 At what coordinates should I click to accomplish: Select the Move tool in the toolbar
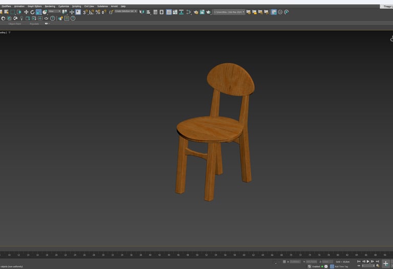26,12
